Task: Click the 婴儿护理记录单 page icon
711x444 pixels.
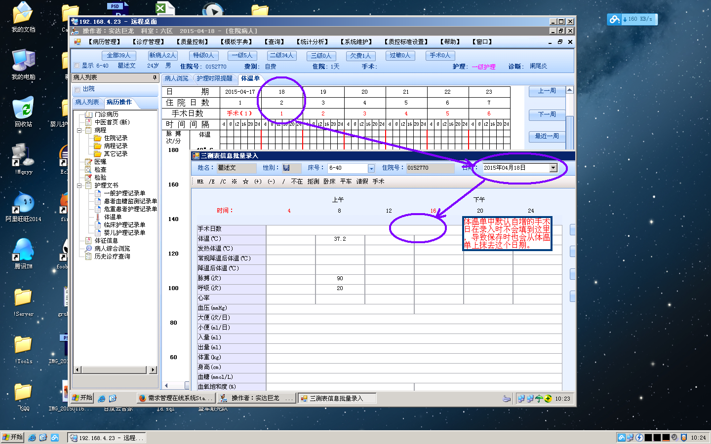Action: (98, 233)
